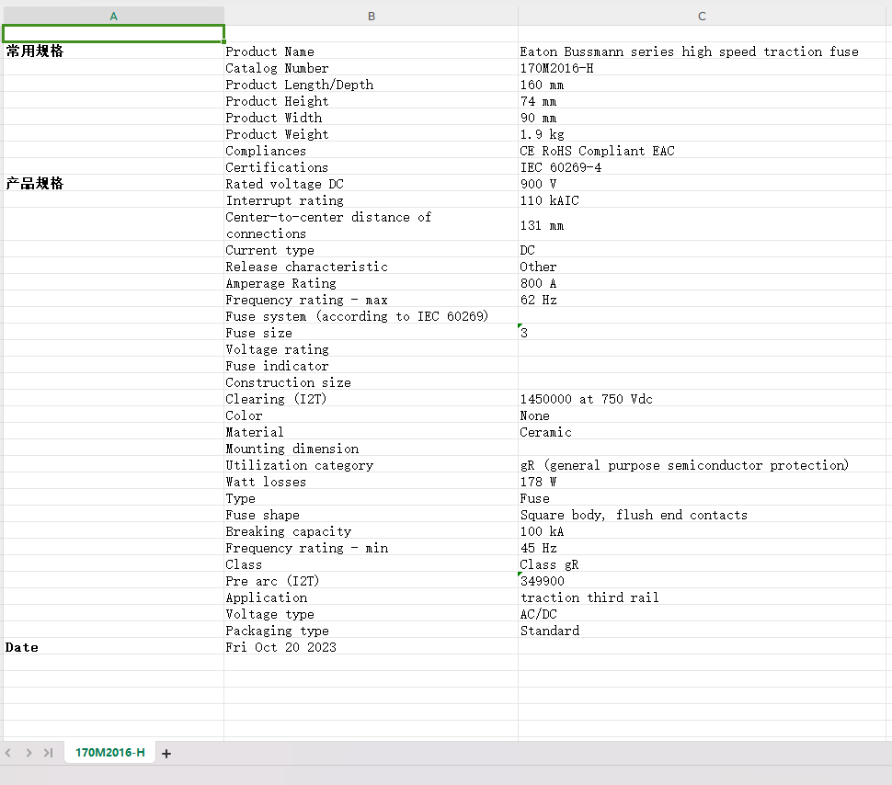Viewport: 892px width, 785px height.
Task: Click the Date label cell
Action: [114, 647]
